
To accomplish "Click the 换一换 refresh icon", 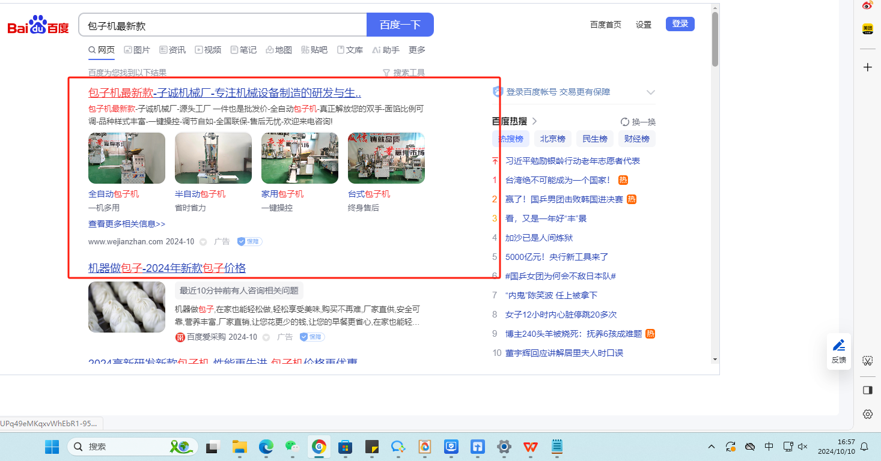I will [624, 122].
